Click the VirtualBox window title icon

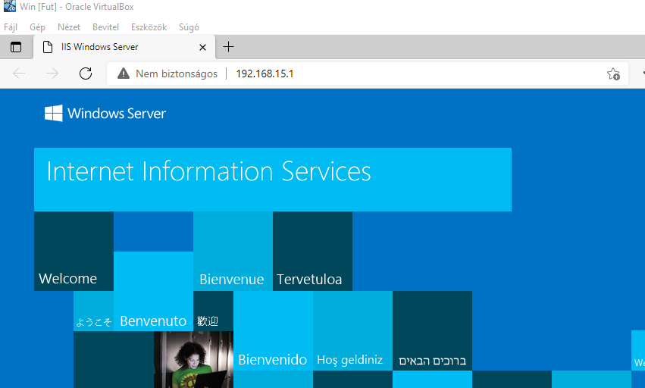coord(9,6)
